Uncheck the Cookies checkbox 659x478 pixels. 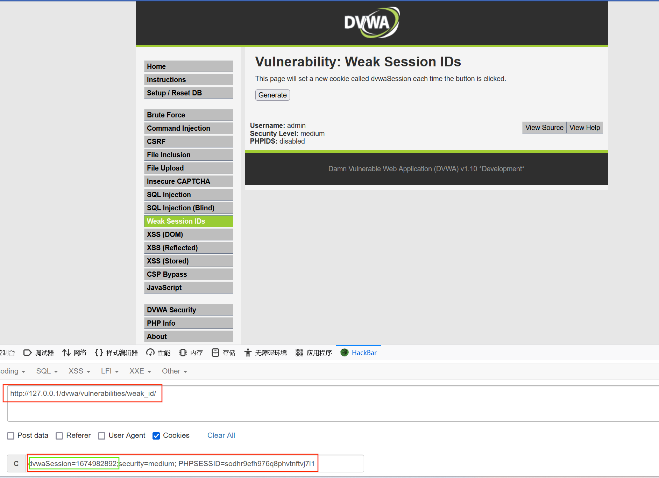pos(156,436)
